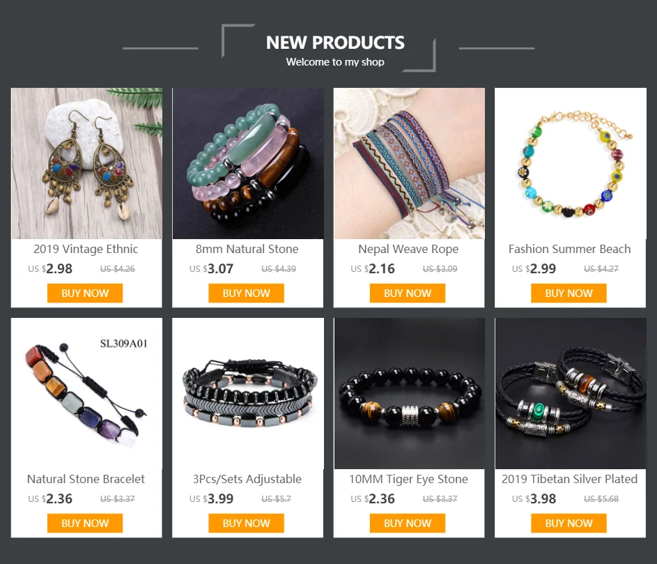Open the Tibetan Silver Plated bracelet image
Image resolution: width=657 pixels, height=564 pixels.
pyautogui.click(x=571, y=393)
